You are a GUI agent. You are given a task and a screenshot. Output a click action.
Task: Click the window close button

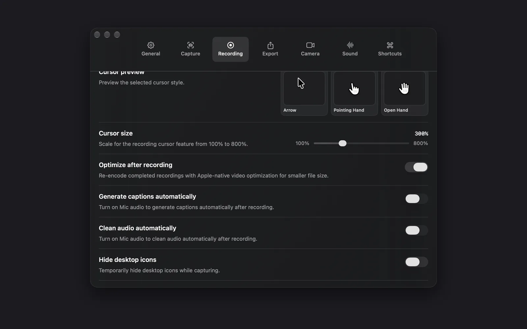(x=97, y=35)
